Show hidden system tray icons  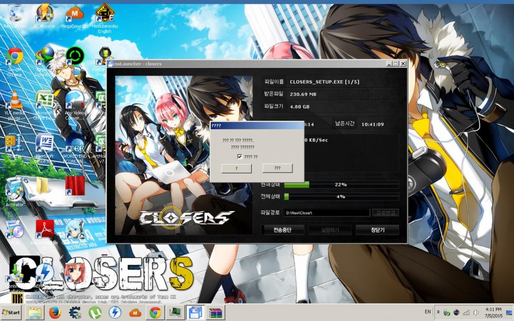coord(437,312)
